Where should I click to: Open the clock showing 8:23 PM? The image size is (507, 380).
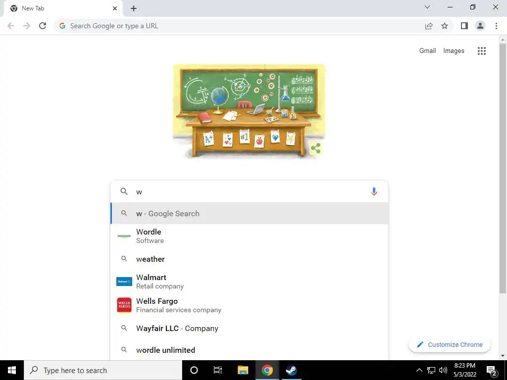pyautogui.click(x=464, y=370)
